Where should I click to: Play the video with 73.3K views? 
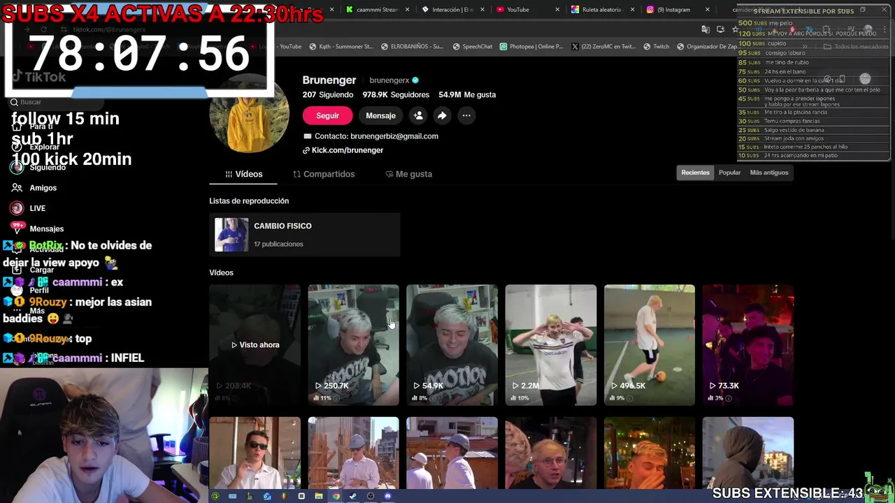[747, 344]
